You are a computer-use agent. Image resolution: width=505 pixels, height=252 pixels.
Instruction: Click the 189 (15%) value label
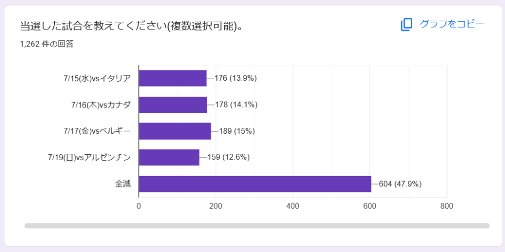tap(237, 131)
